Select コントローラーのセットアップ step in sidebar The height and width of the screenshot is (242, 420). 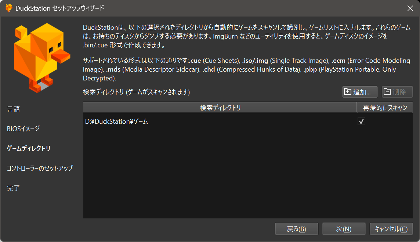[x=40, y=168]
